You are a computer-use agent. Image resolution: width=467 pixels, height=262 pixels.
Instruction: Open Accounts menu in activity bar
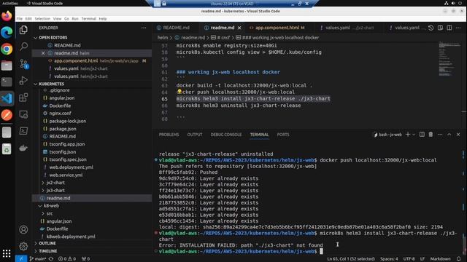pyautogui.click(x=23, y=229)
